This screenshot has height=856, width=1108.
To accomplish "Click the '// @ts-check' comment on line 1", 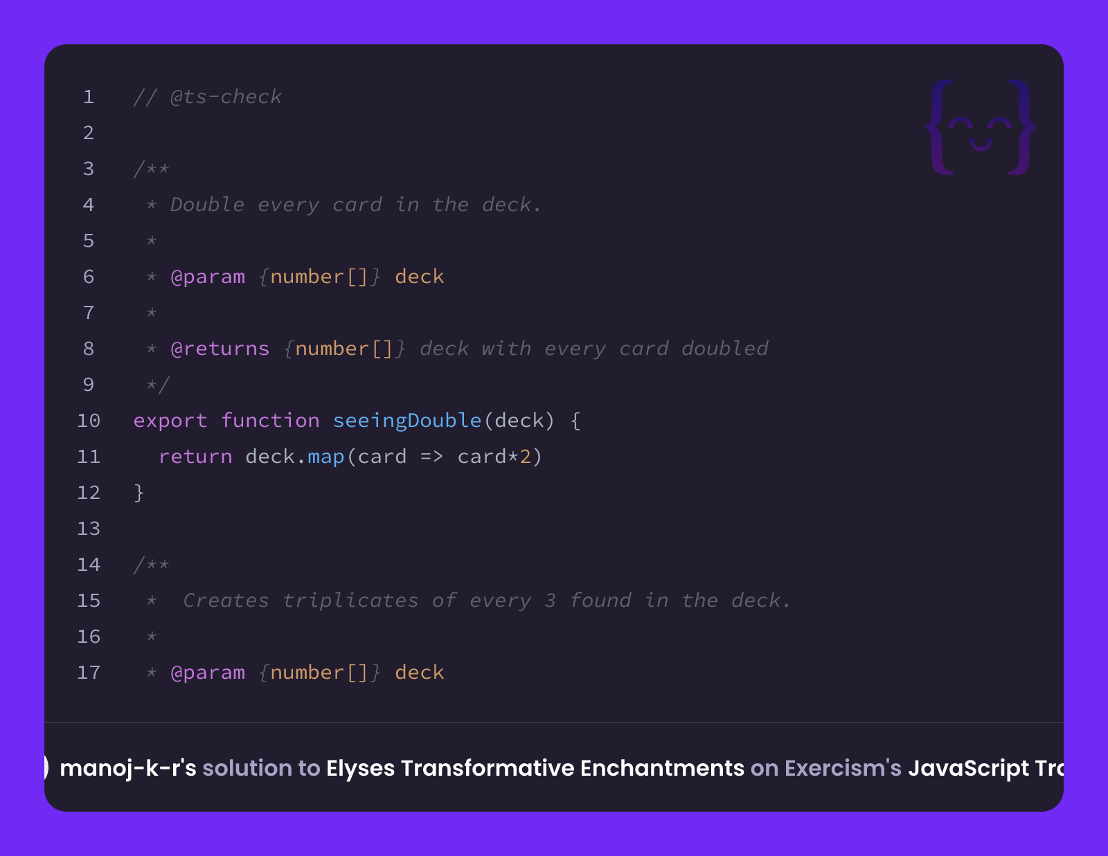I will click(x=208, y=97).
